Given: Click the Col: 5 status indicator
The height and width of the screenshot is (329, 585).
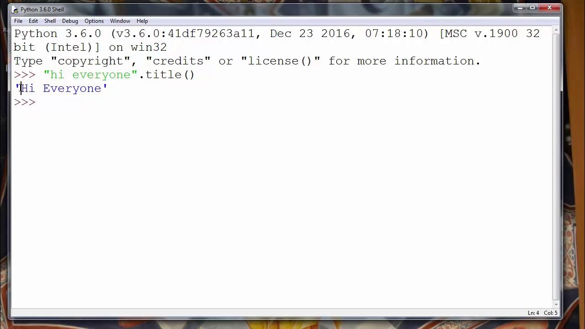Looking at the screenshot, I should coord(551,313).
